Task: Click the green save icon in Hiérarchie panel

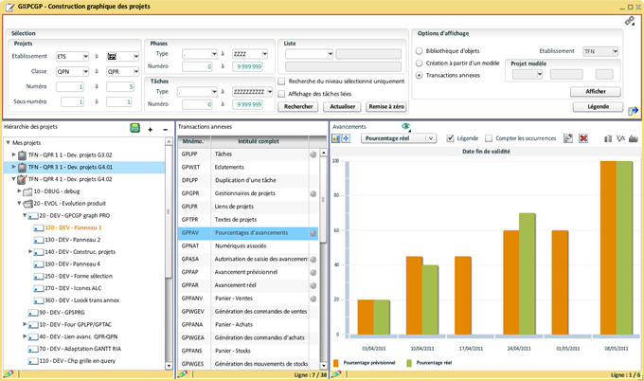Action: pyautogui.click(x=134, y=127)
